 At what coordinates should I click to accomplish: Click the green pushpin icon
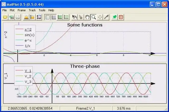coord(115,17)
